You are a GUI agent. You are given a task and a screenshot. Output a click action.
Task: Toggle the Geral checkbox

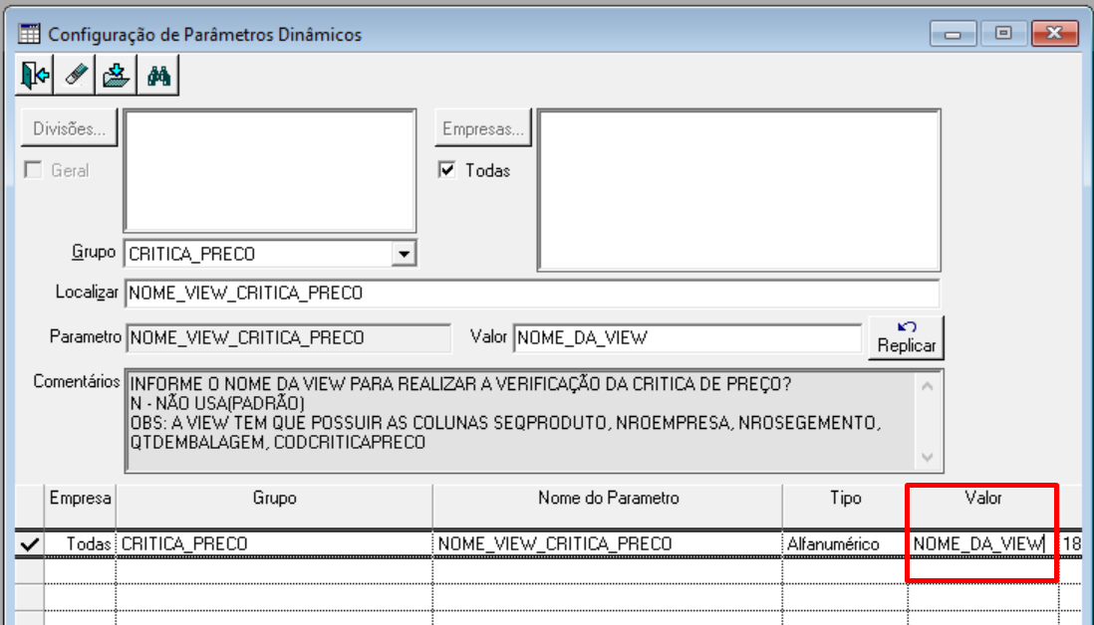(x=33, y=170)
